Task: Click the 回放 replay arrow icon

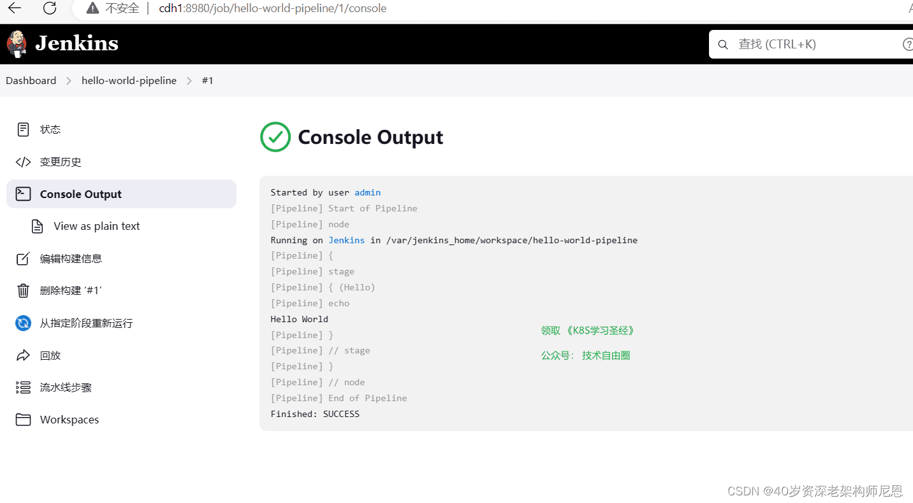Action: [x=23, y=355]
